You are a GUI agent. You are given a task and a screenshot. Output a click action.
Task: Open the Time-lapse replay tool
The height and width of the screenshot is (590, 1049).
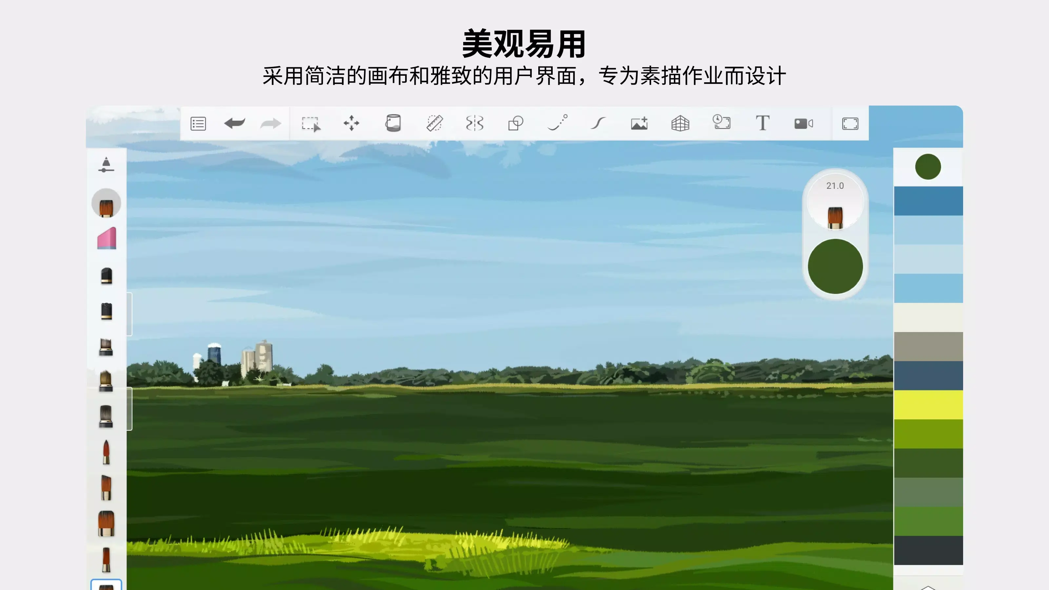tap(721, 123)
